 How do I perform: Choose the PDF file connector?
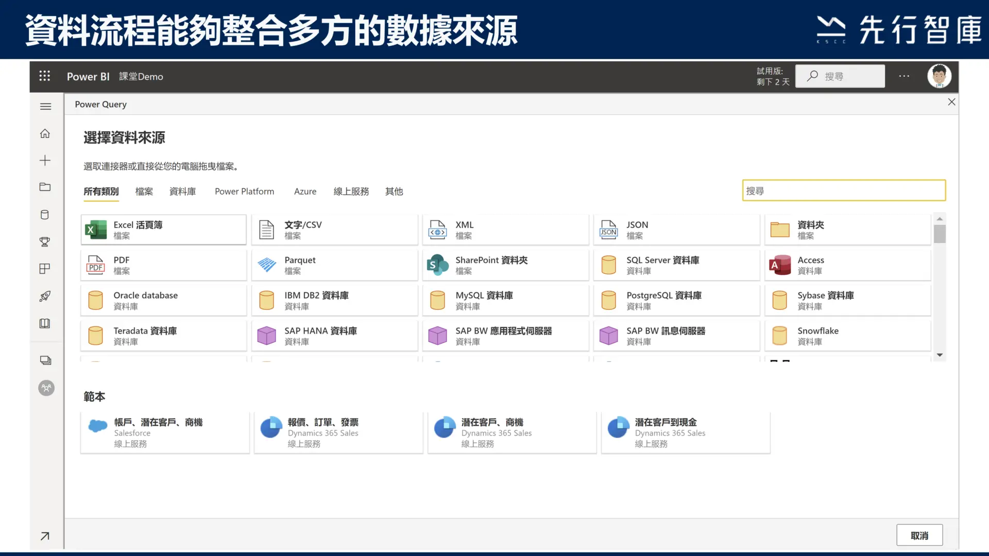(164, 265)
